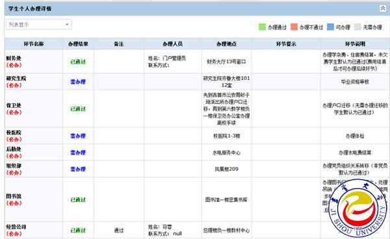Screen dimensions: 390x239
Task: Select the 校医院 row name
Action: 14,132
